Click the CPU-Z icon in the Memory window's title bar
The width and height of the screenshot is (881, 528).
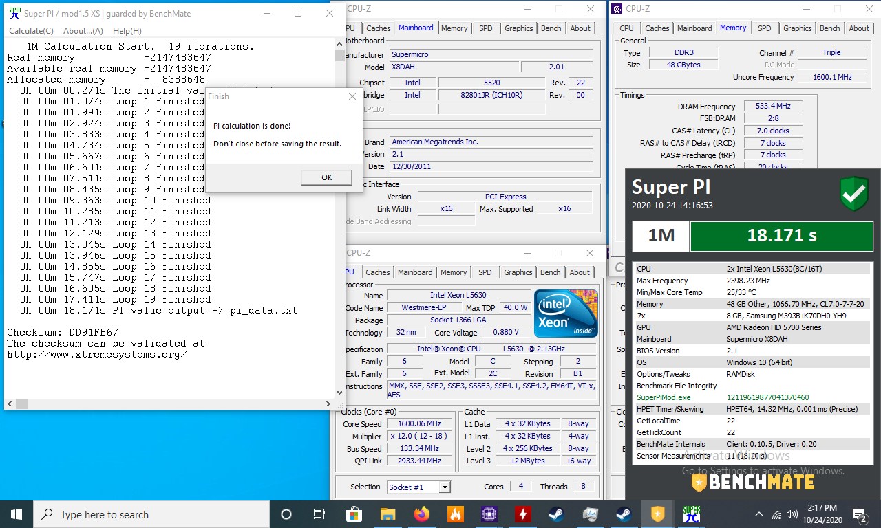[x=616, y=9]
